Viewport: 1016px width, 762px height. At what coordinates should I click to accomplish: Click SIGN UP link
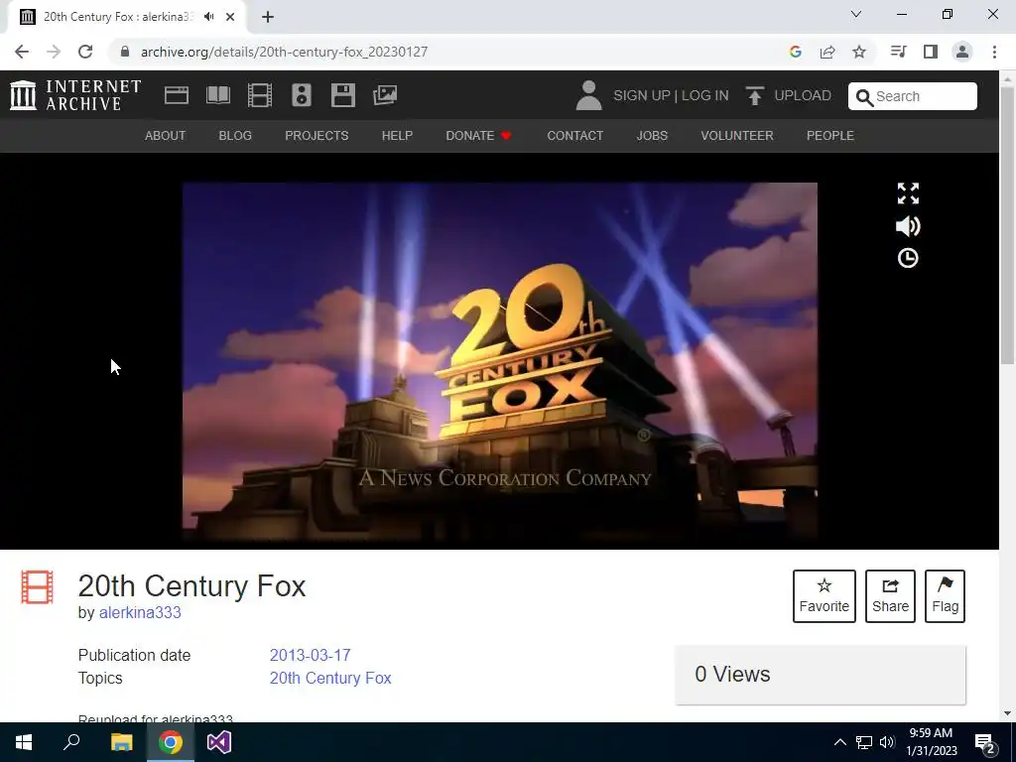642,96
